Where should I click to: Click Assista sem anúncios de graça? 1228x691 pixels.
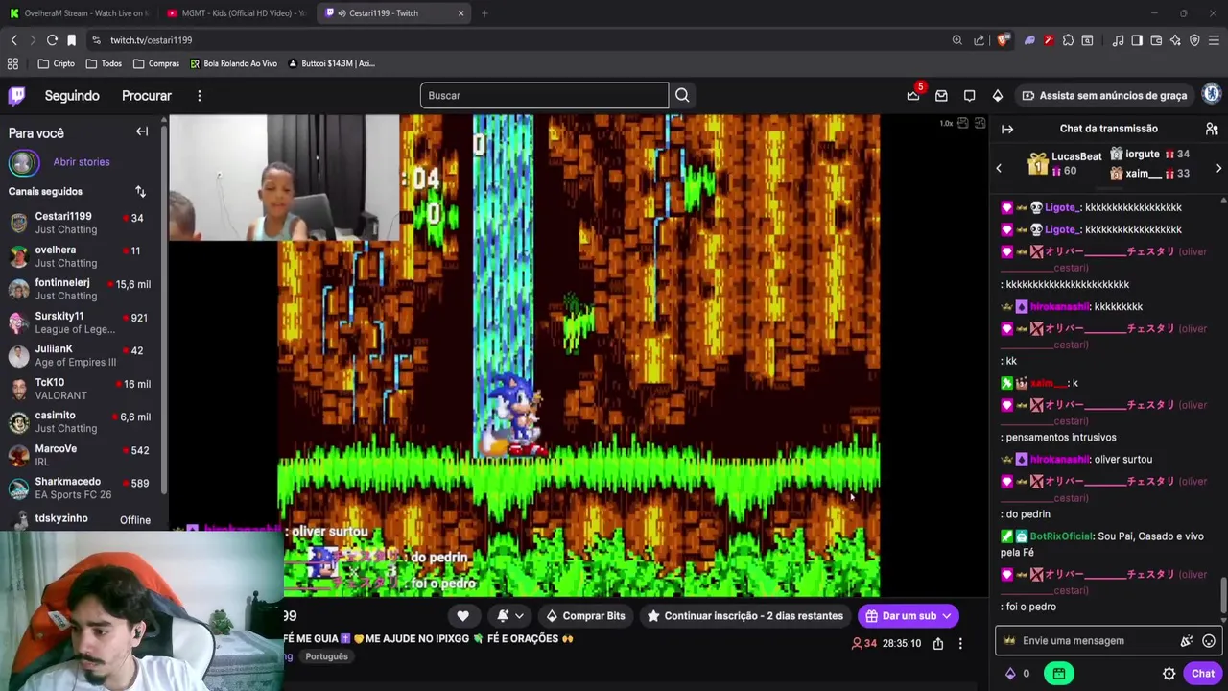point(1104,95)
